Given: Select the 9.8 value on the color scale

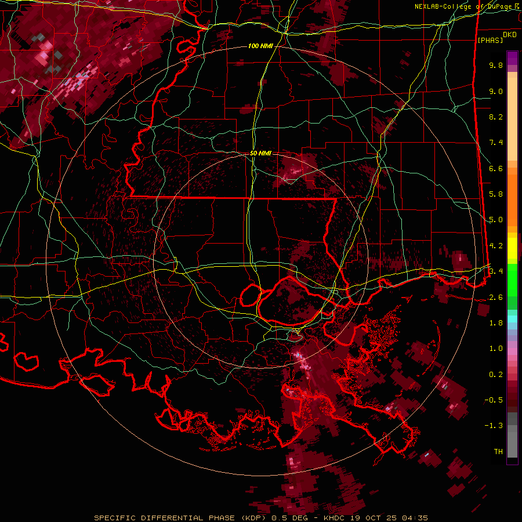Looking at the screenshot, I should coord(496,65).
